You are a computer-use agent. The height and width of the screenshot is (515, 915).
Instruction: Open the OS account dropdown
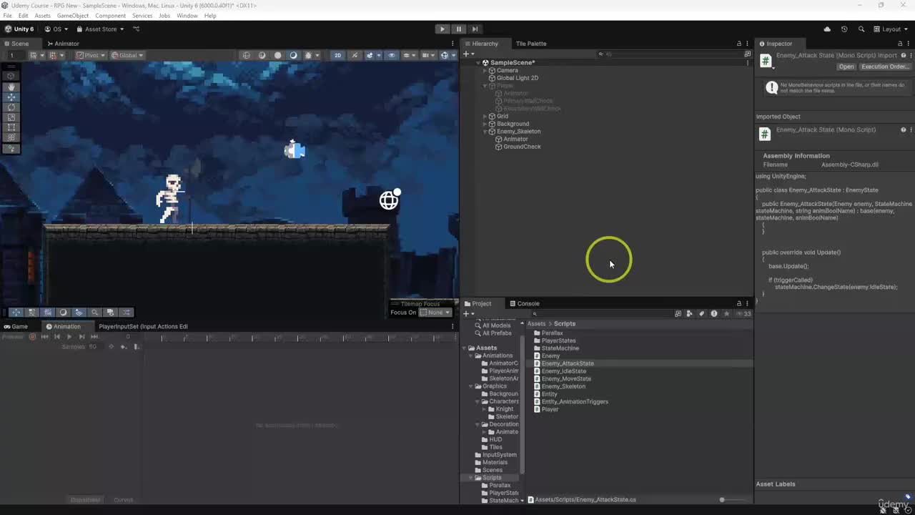tap(56, 29)
